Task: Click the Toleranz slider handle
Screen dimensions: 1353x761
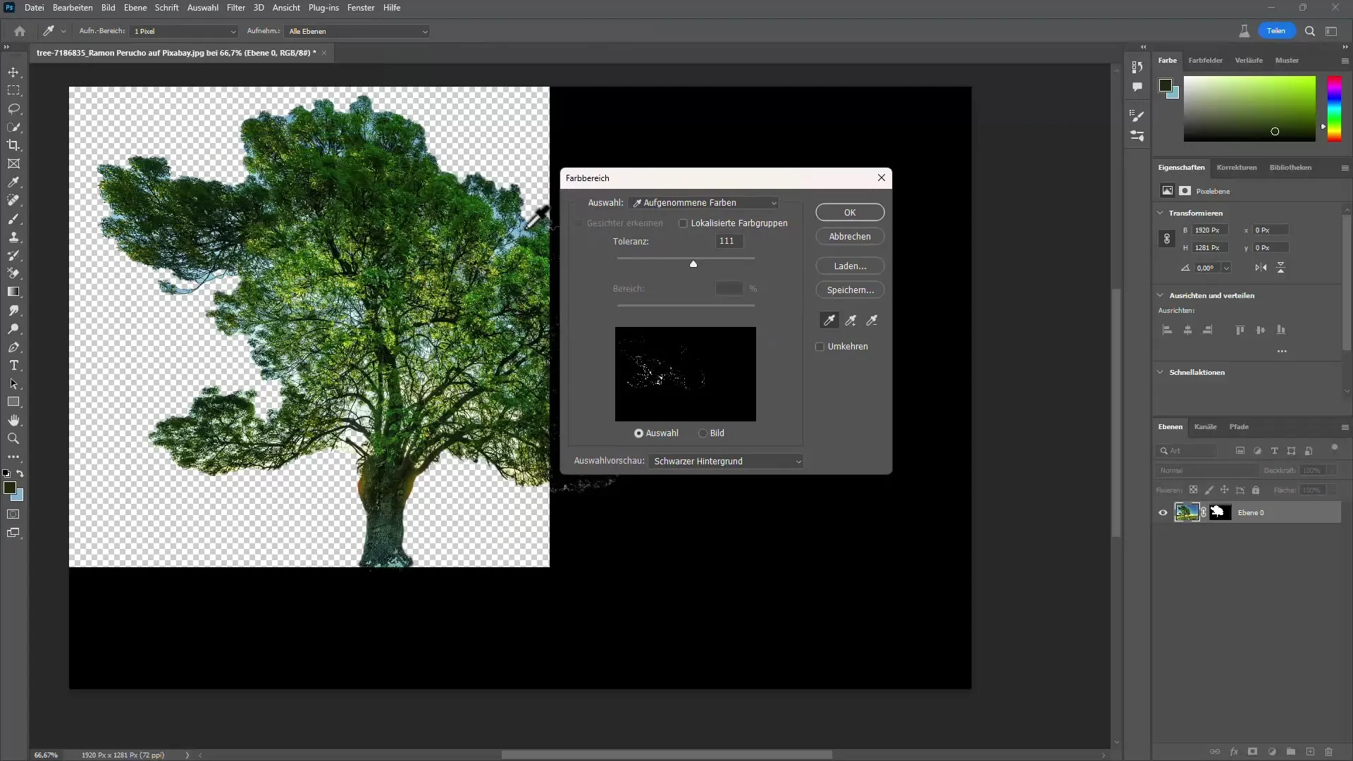Action: pos(693,264)
